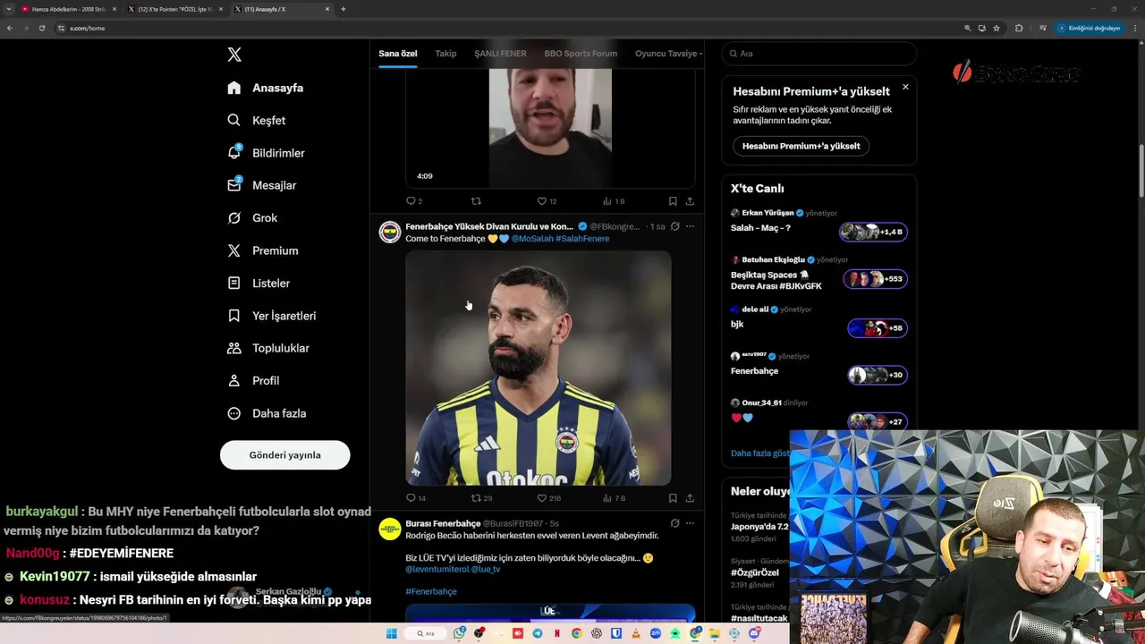Open more options on the Burası Fenerbahçe post
This screenshot has width=1145, height=644.
click(x=690, y=523)
